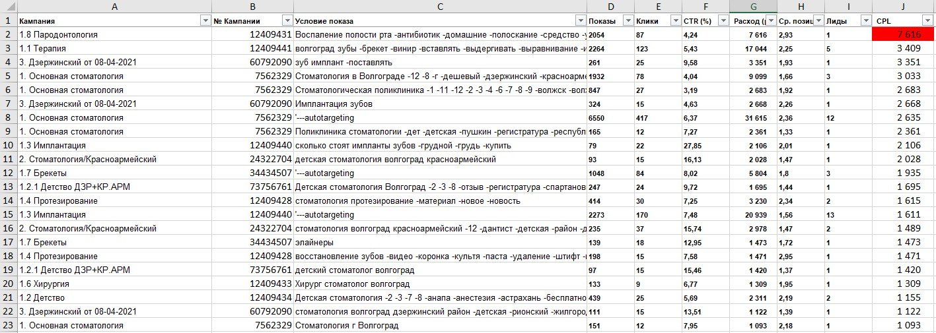
Task: Click the Расход cell with value 31 615
Action: tap(753, 117)
